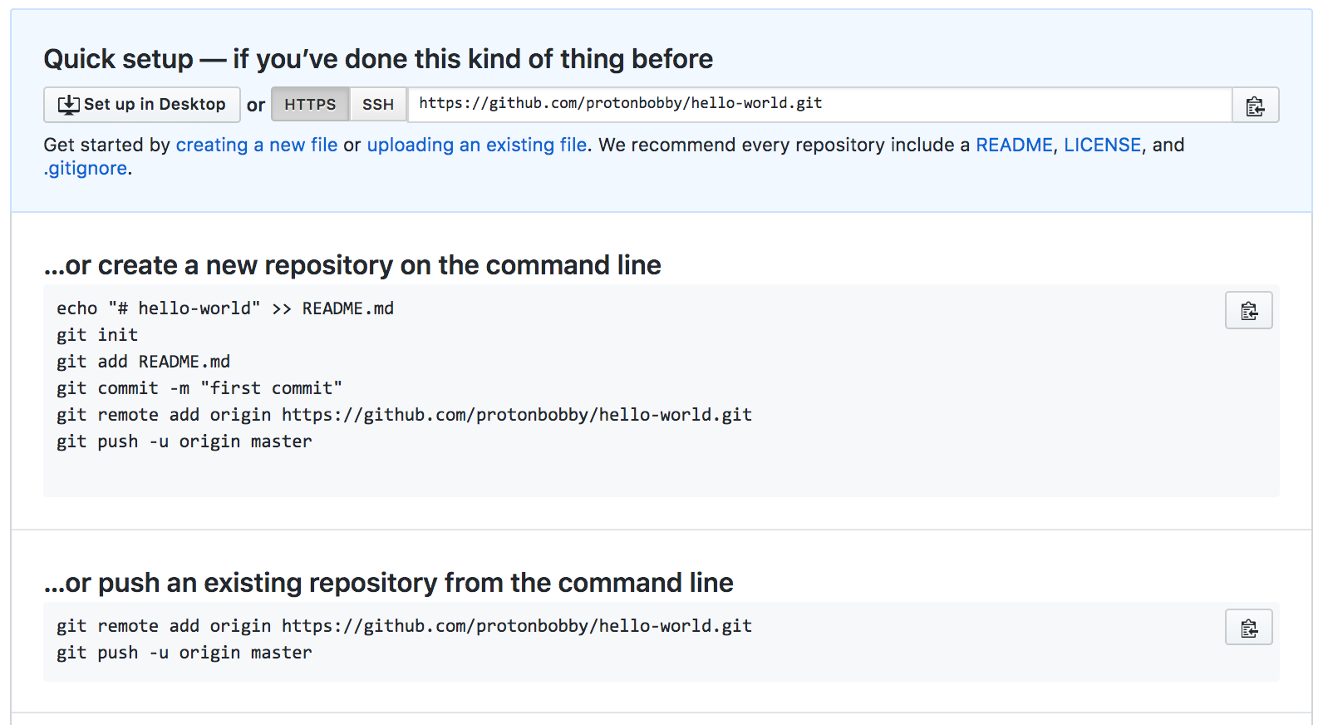Click the 'push an existing repository' heading
The image size is (1323, 725).
click(x=388, y=583)
